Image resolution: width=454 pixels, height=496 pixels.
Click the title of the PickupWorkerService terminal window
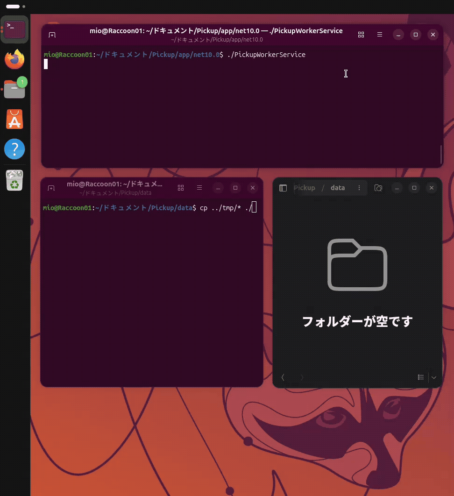click(216, 31)
